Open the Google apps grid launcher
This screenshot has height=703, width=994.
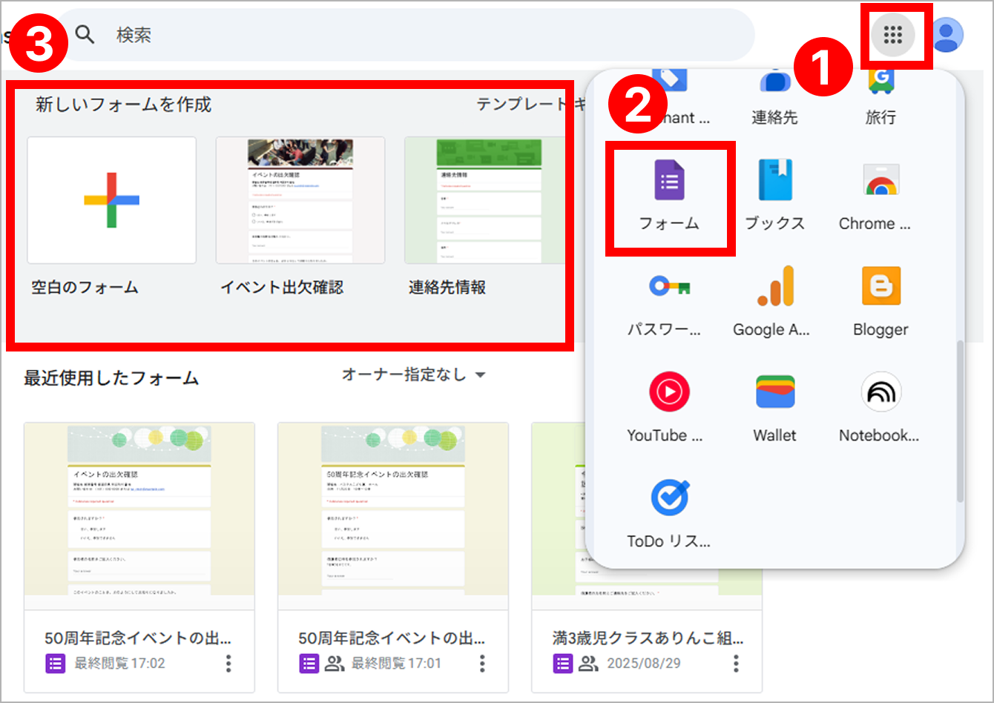point(892,35)
